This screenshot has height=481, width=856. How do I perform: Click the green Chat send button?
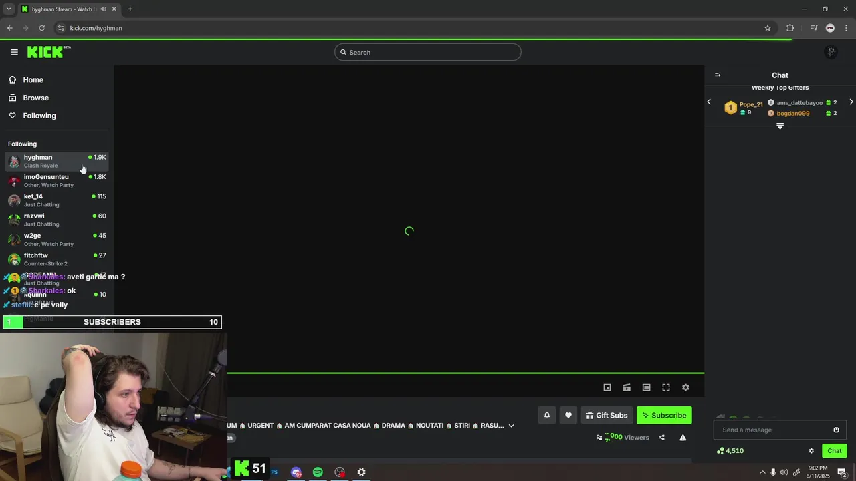(x=834, y=451)
